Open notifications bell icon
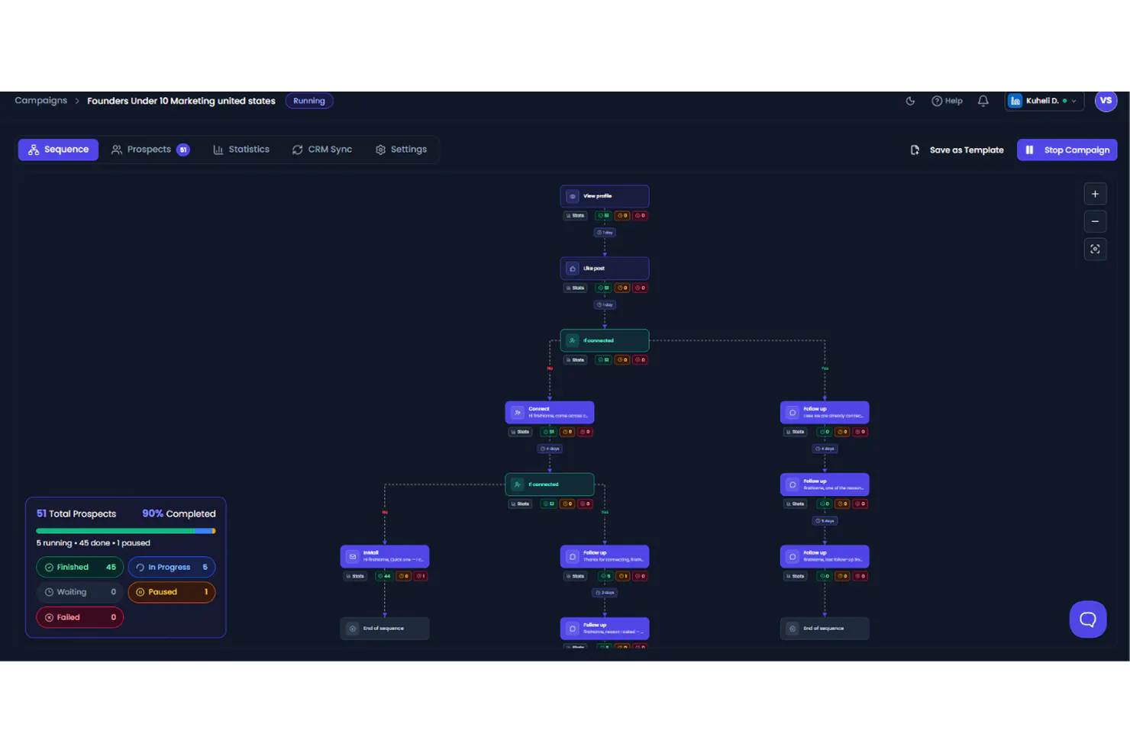 [983, 101]
